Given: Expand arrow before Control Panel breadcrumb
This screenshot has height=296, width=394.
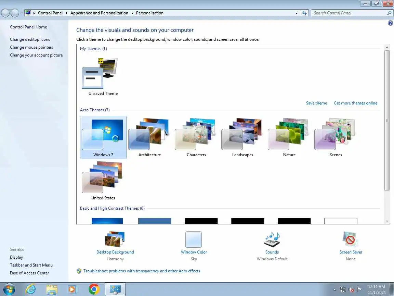Looking at the screenshot, I should click(34, 13).
